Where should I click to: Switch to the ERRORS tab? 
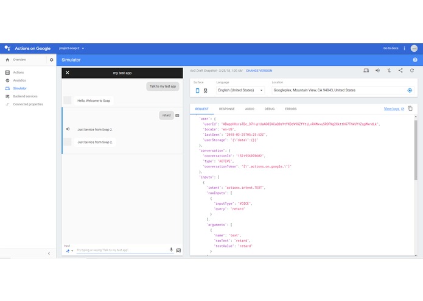pos(290,109)
